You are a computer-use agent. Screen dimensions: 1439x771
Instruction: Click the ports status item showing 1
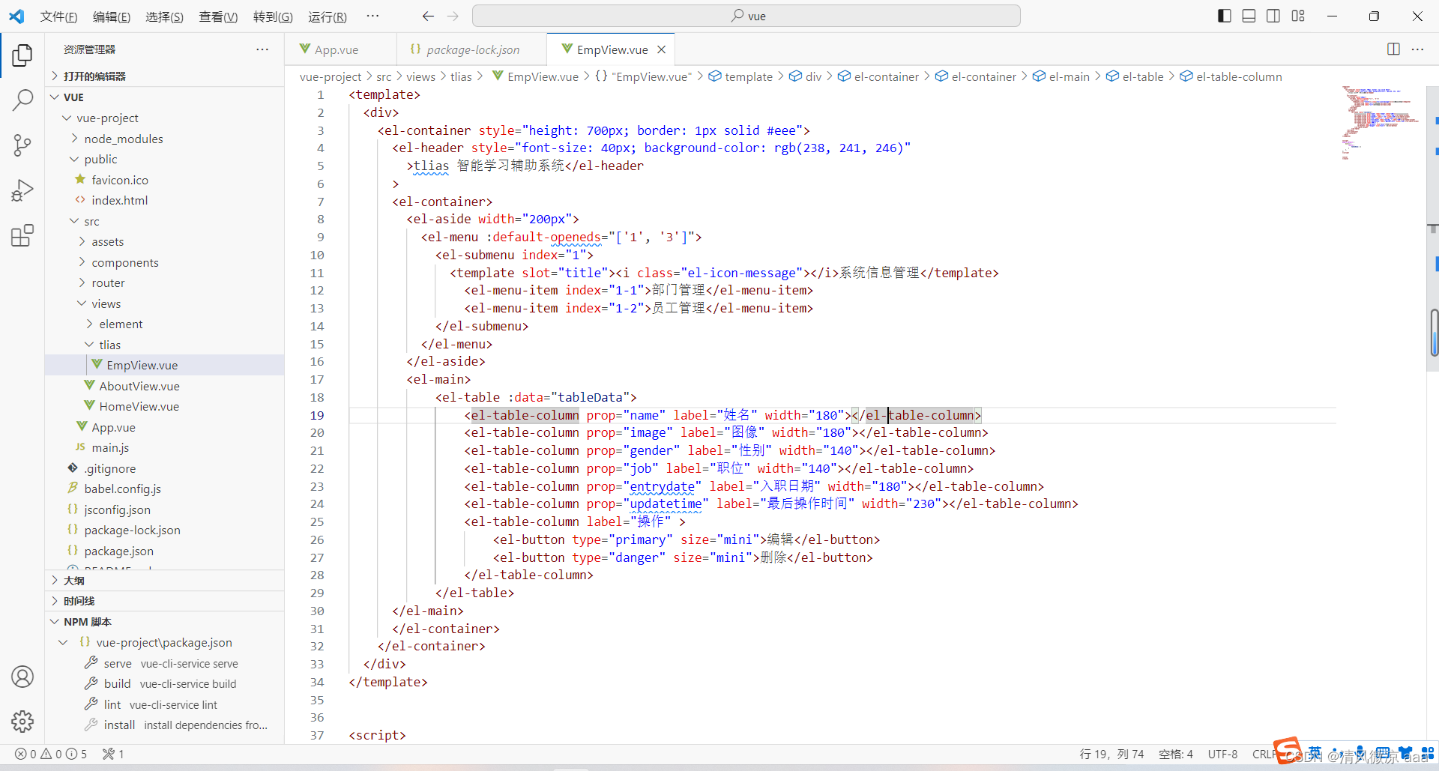[113, 754]
